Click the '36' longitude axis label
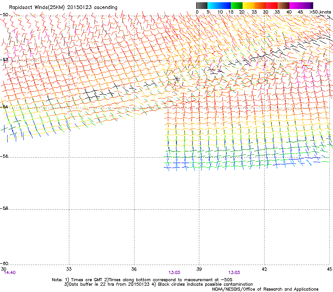The image size is (333, 292). pyautogui.click(x=134, y=269)
